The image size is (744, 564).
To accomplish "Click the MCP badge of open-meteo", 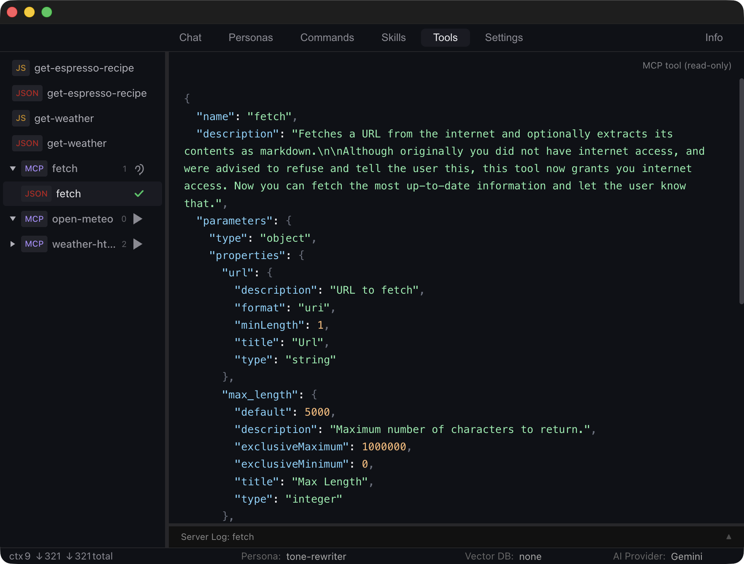I will 34,219.
